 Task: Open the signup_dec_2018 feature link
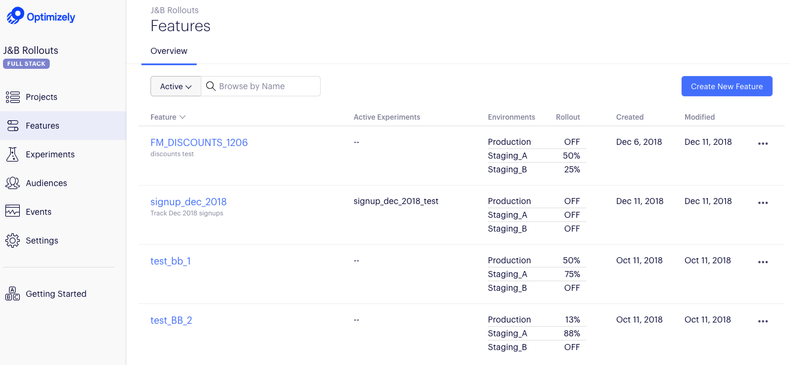188,202
